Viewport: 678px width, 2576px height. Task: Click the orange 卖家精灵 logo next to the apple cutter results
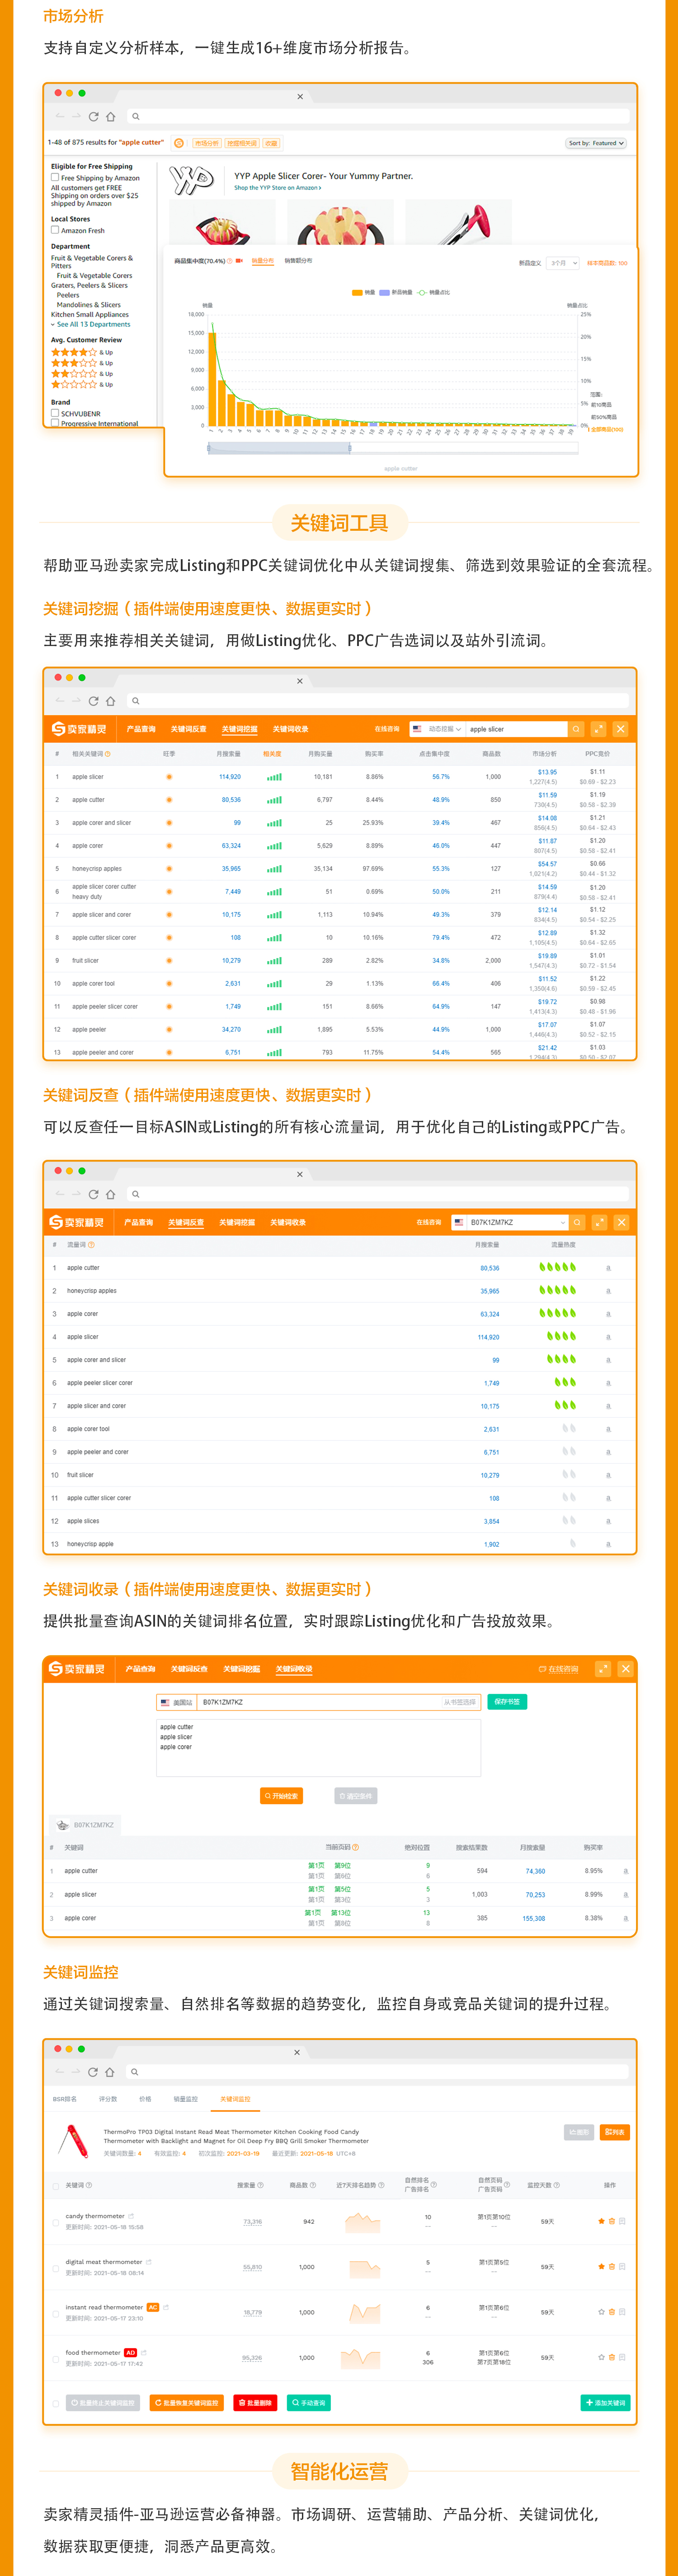[x=179, y=143]
